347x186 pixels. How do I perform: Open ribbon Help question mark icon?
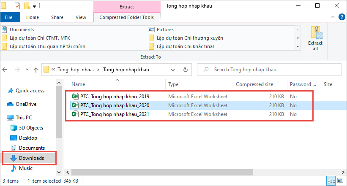coord(340,17)
